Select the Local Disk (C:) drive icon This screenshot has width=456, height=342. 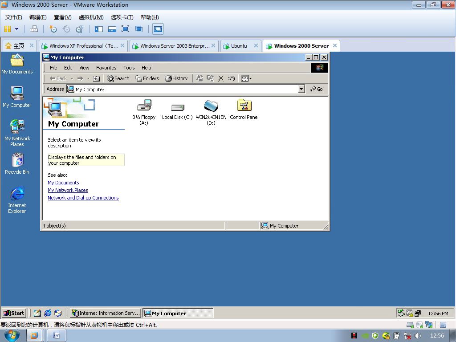177,107
